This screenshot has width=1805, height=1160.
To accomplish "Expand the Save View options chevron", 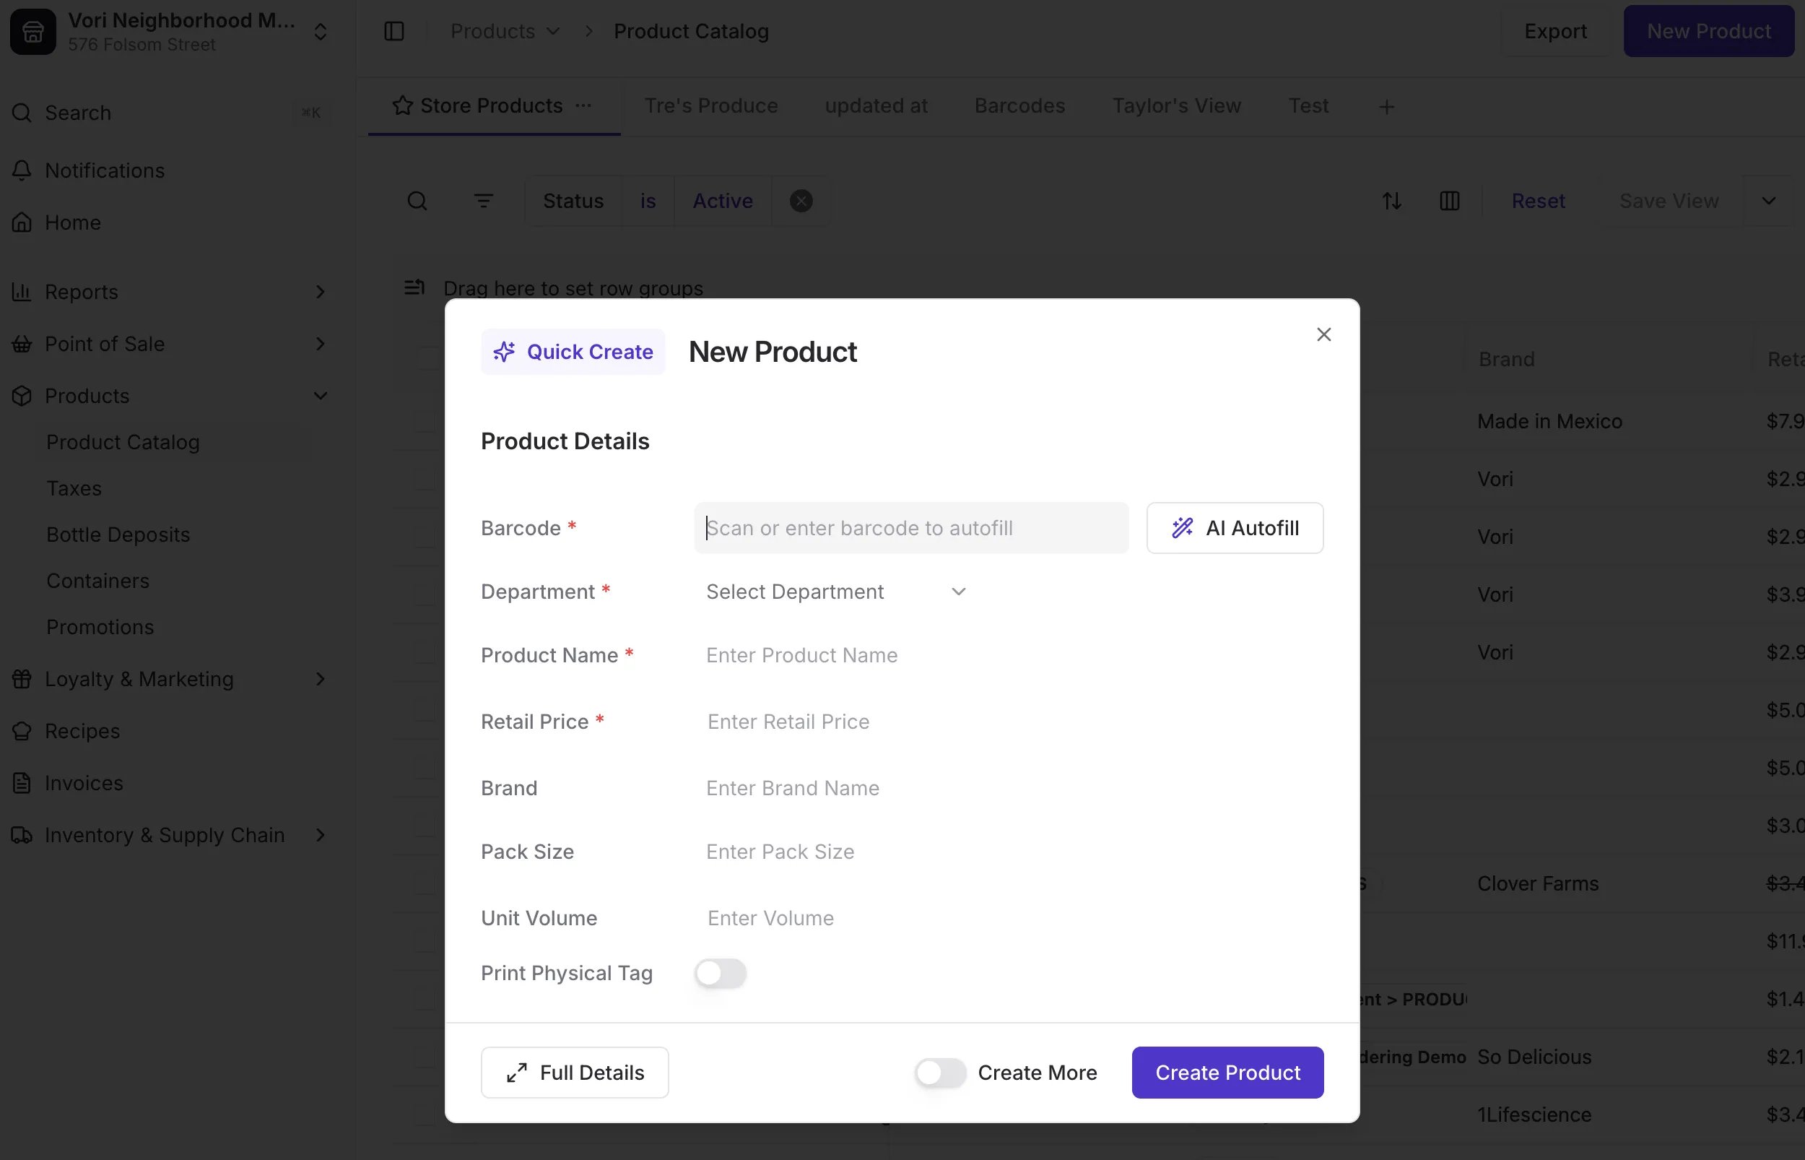I will (1769, 201).
